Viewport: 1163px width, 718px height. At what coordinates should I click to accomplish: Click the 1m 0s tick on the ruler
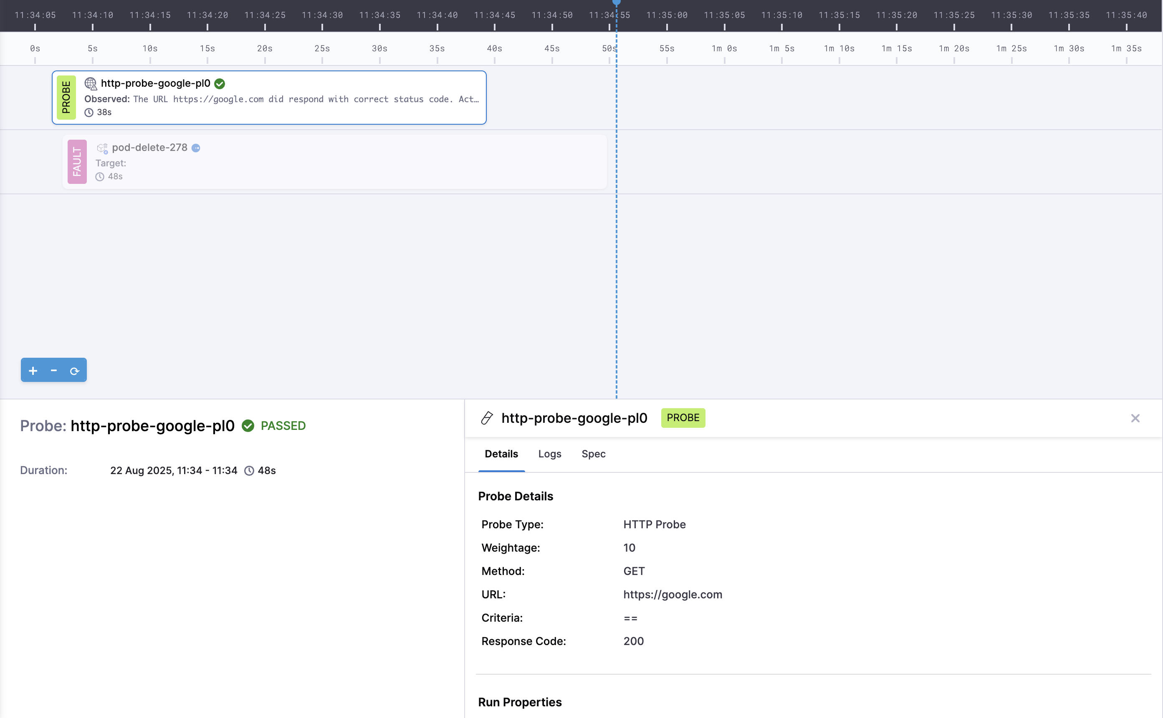(x=723, y=48)
